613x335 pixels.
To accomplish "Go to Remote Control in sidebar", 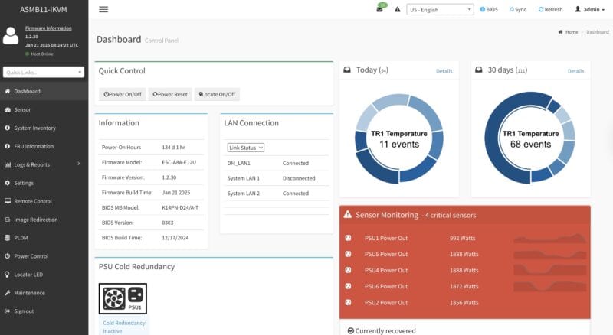I will point(33,201).
